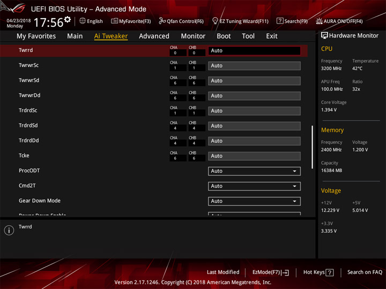Image resolution: width=386 pixels, height=289 pixels.
Task: Open the Gear Down Mode dropdown
Action: pos(254,201)
